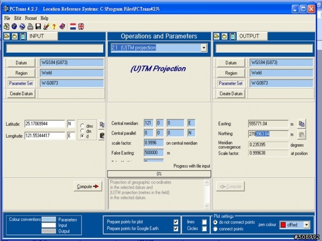Select the dm angle format radio button

coord(83,131)
